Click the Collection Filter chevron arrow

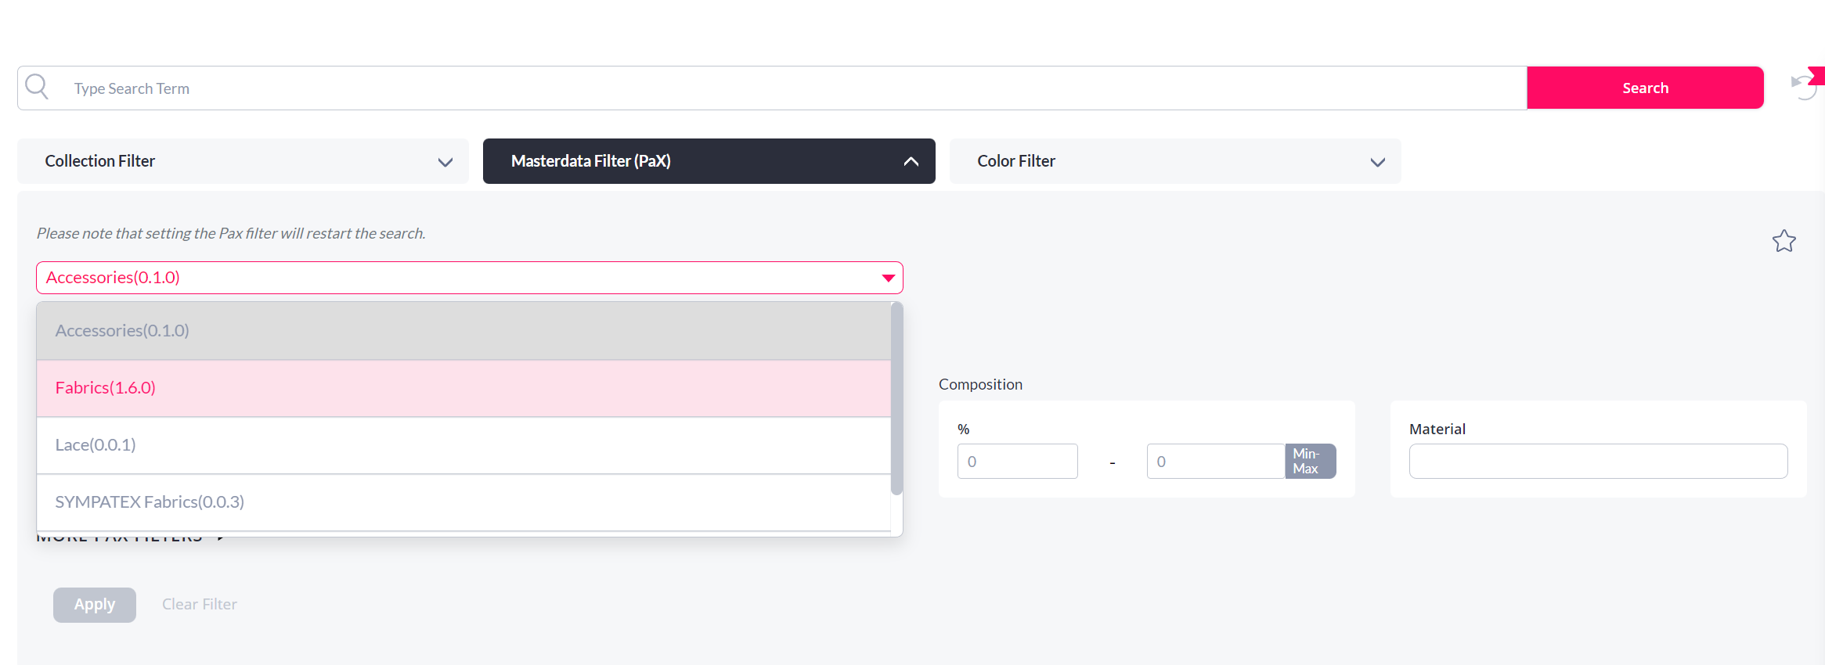pos(445,162)
